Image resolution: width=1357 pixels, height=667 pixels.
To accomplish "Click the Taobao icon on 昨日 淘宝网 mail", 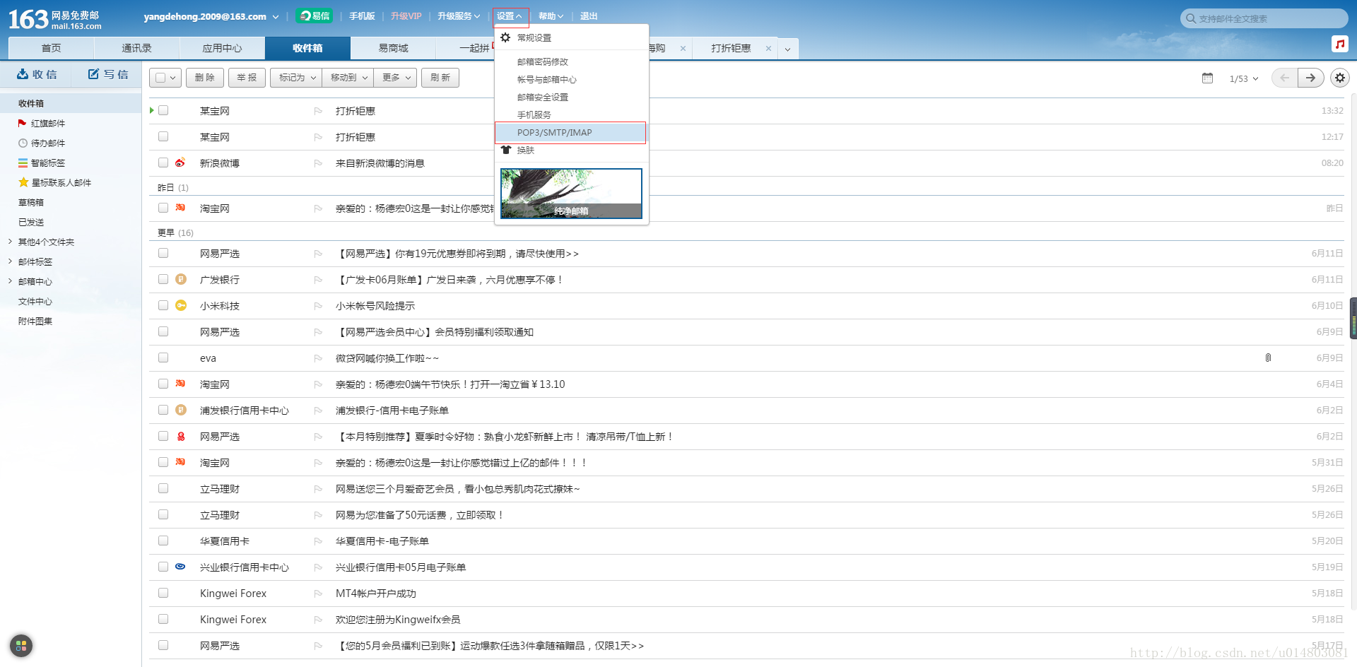I will (180, 208).
